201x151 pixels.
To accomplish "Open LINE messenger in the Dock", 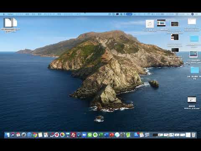I will pyautogui.click(x=90, y=135).
